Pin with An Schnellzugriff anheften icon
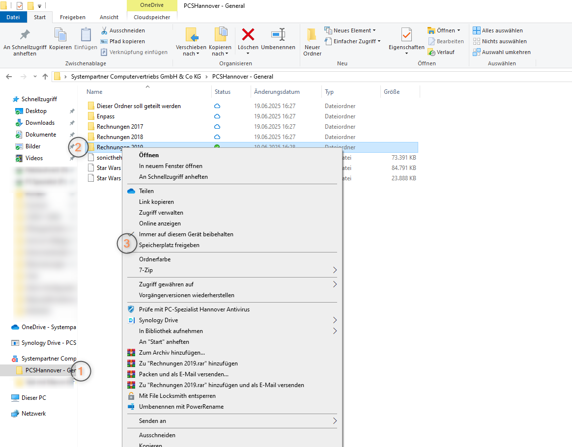The height and width of the screenshot is (447, 572). tap(25, 35)
